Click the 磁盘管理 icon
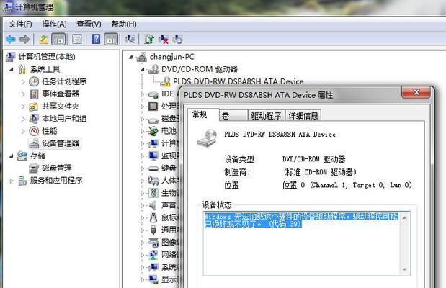Image resolution: width=446 pixels, height=288 pixels. pyautogui.click(x=34, y=168)
